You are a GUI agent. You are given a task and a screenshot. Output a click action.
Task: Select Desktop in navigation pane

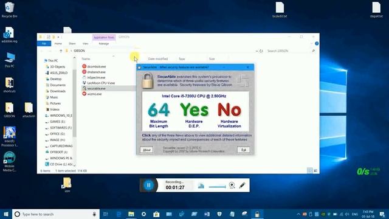coord(54,79)
